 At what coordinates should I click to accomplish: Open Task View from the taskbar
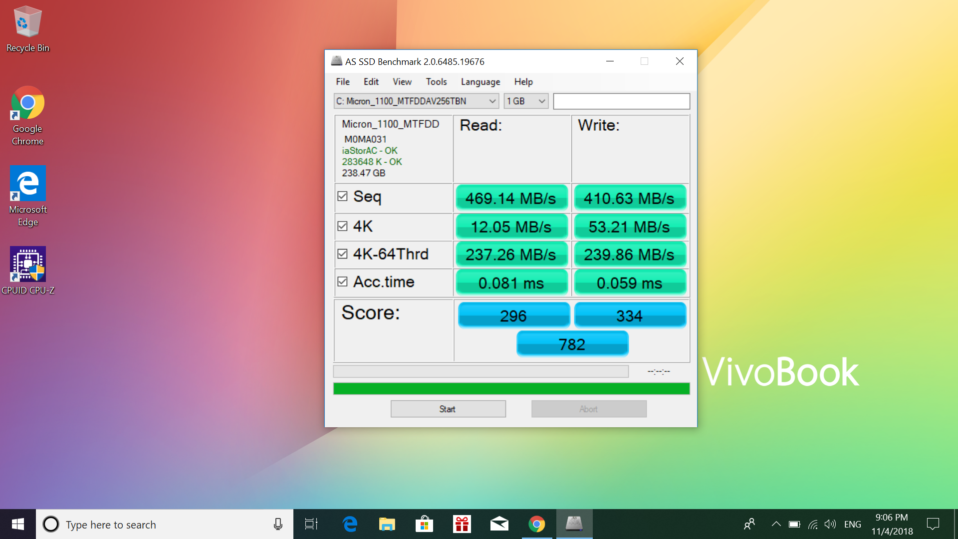311,524
